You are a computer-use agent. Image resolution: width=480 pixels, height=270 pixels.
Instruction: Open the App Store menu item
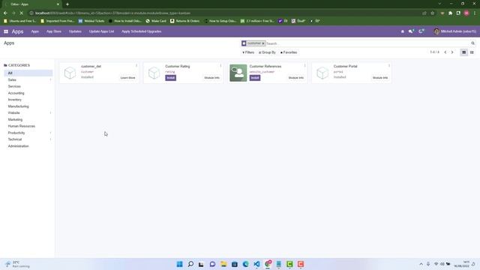[54, 31]
